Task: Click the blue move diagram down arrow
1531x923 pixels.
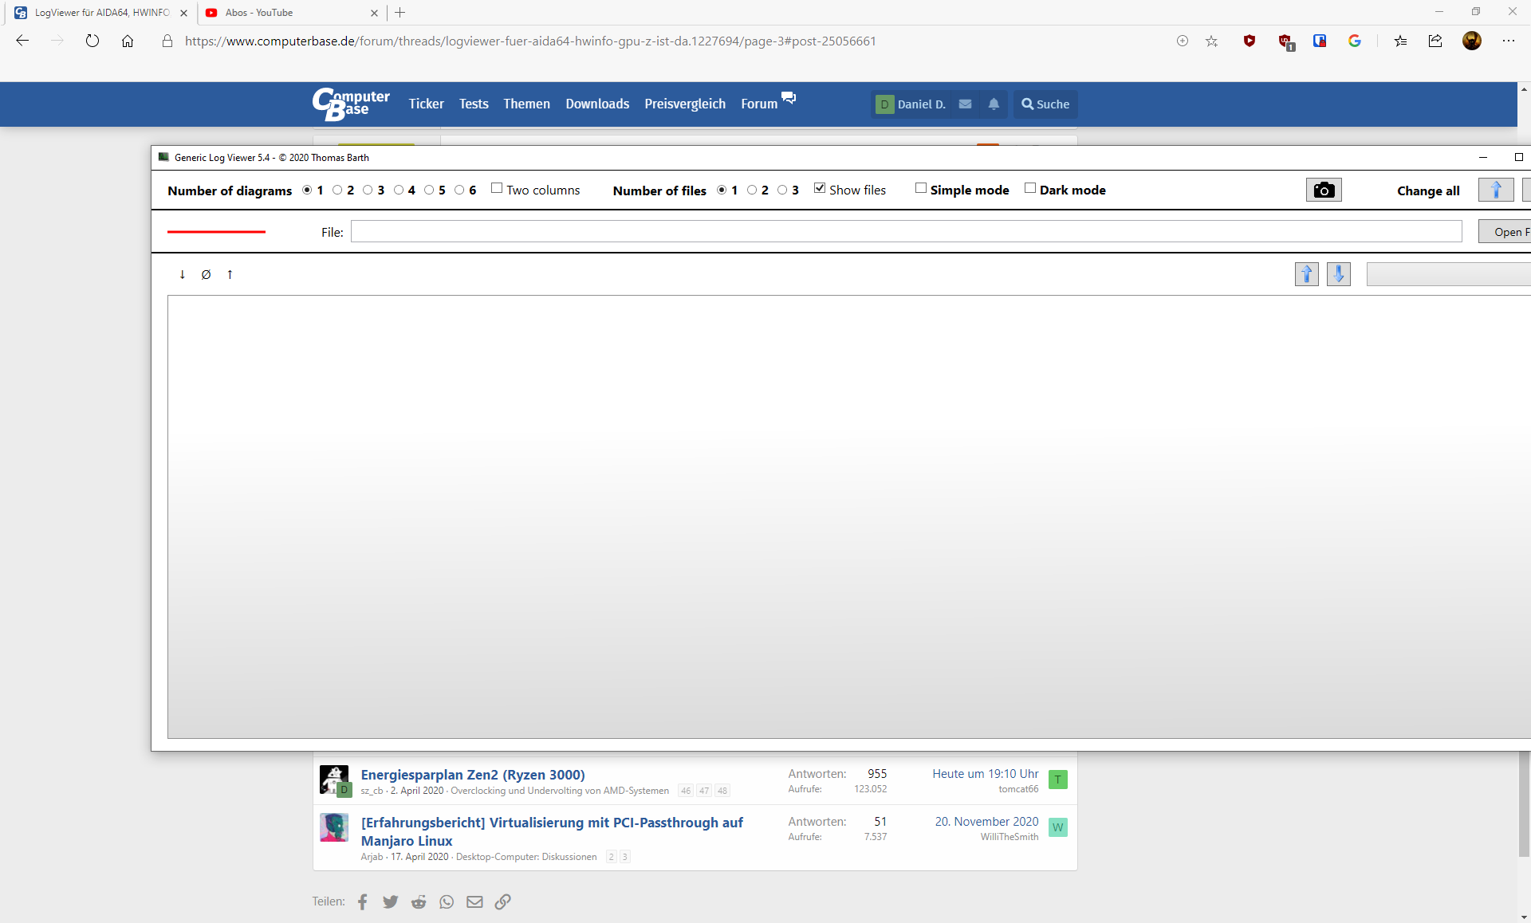Action: pos(1338,274)
